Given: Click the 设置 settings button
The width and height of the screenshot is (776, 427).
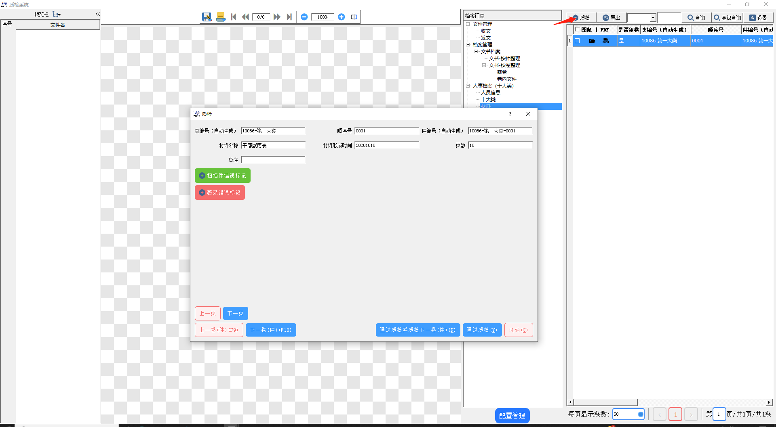Looking at the screenshot, I should (758, 18).
